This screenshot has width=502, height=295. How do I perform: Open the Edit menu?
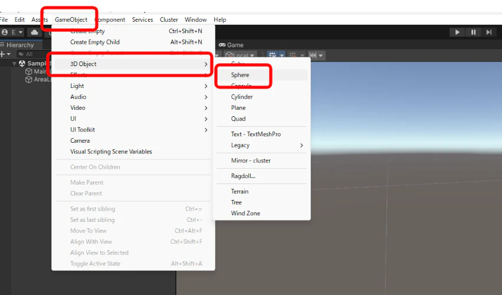(19, 19)
